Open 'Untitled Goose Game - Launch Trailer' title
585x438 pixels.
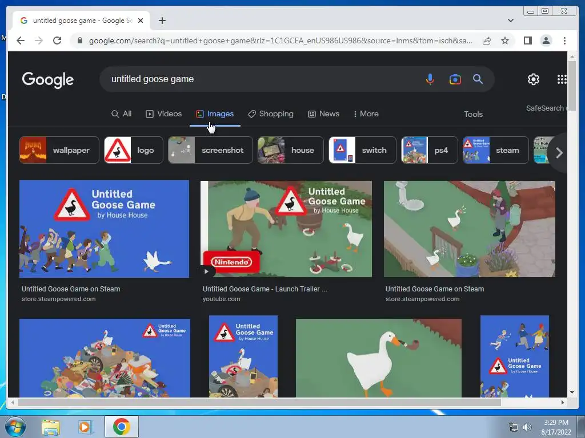(265, 289)
